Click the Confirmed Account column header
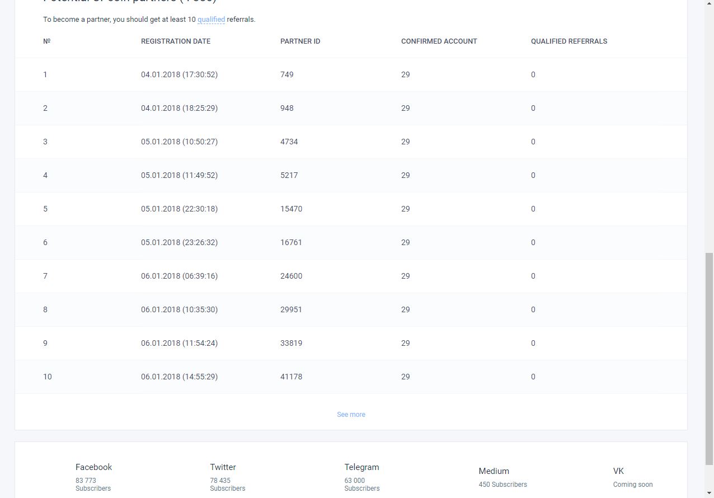 point(439,41)
